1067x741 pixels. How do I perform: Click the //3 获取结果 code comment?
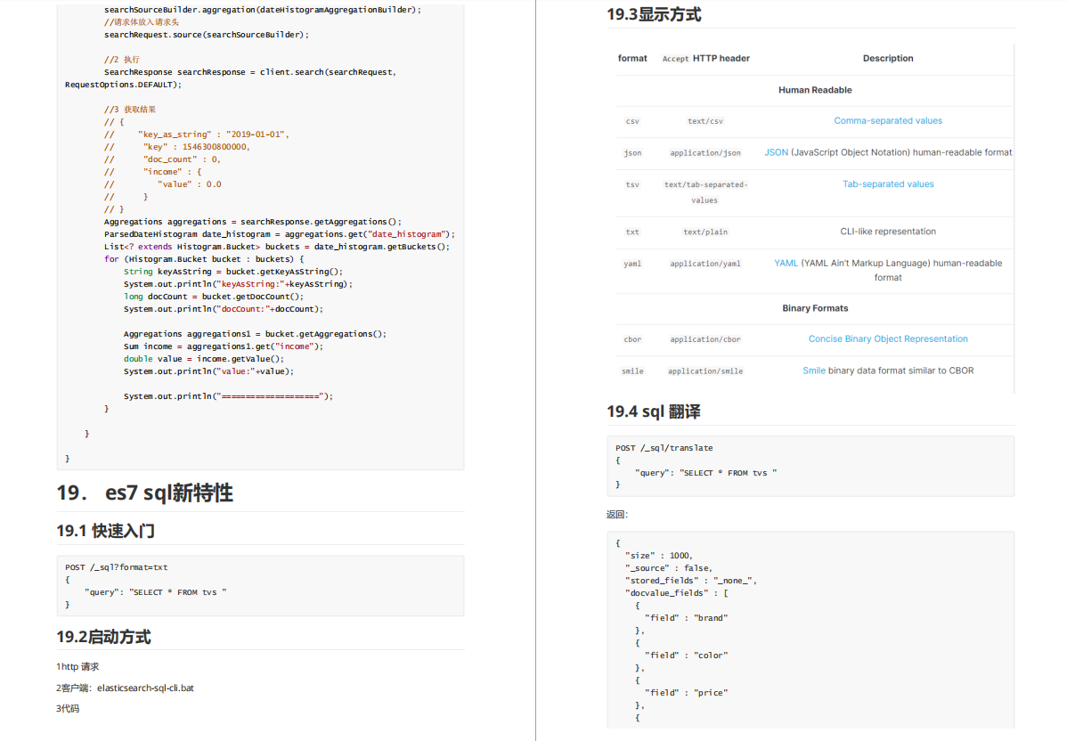pos(130,109)
